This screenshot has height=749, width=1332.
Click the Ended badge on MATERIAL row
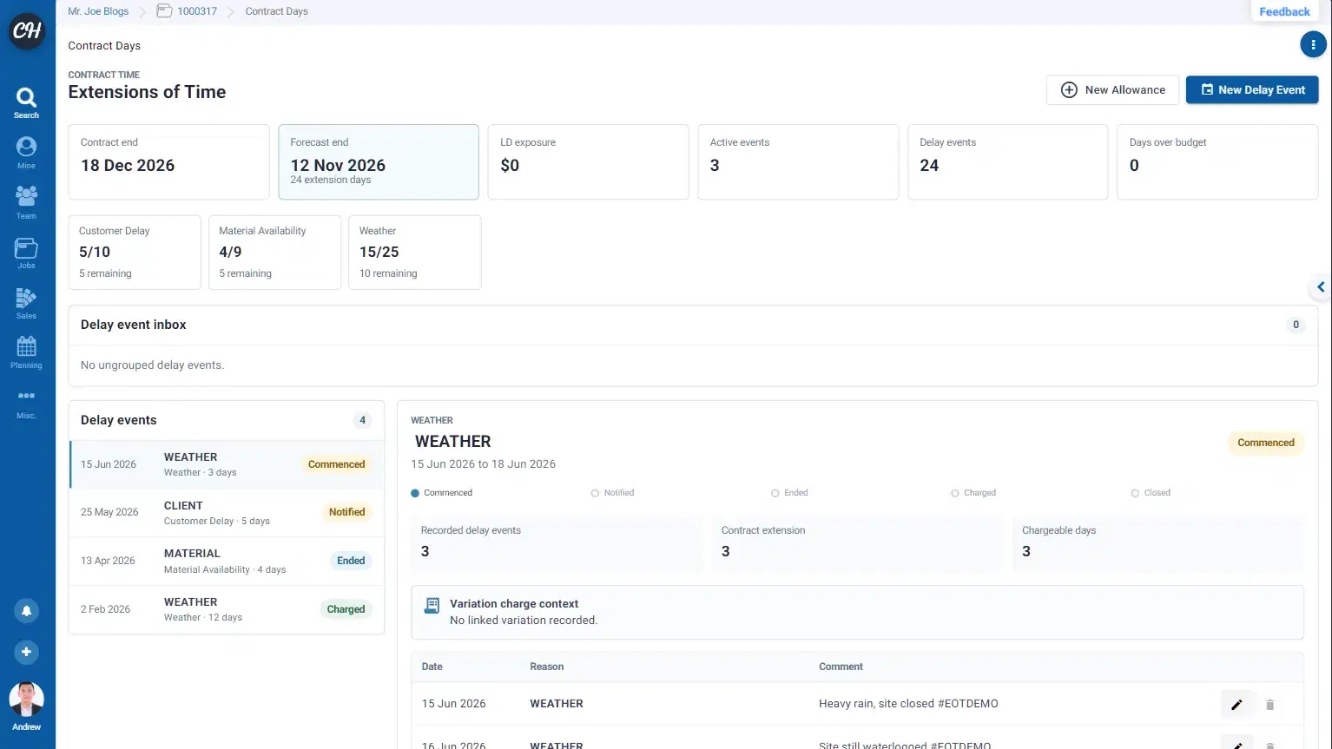point(351,561)
